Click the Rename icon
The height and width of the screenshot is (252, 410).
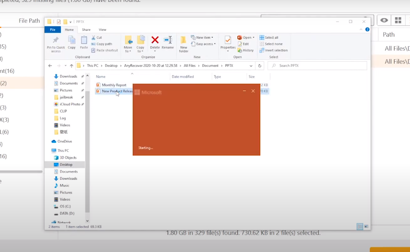(168, 40)
